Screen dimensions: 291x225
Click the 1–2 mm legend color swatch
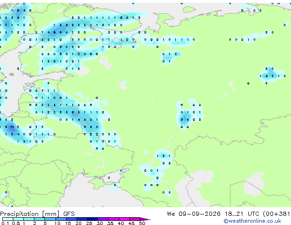(29, 219)
